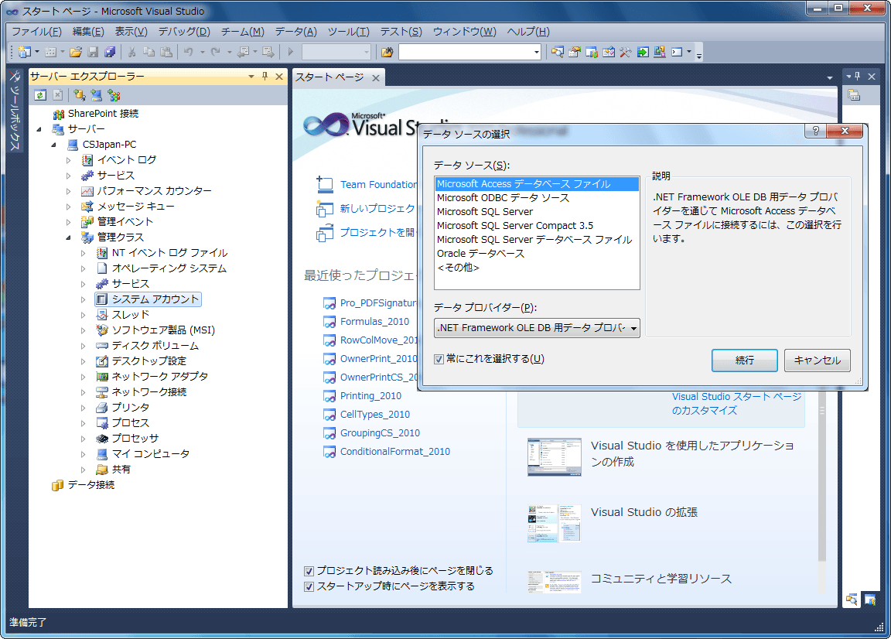Open recent project Formulas_2010
The image size is (891, 639).
(x=374, y=322)
